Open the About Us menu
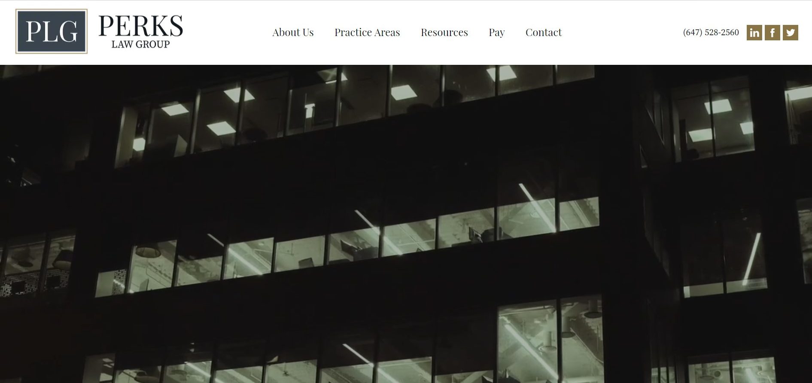This screenshot has height=383, width=812. [x=293, y=32]
